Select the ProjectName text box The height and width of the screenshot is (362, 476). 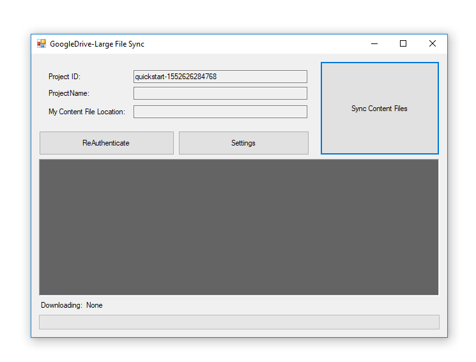coord(220,93)
